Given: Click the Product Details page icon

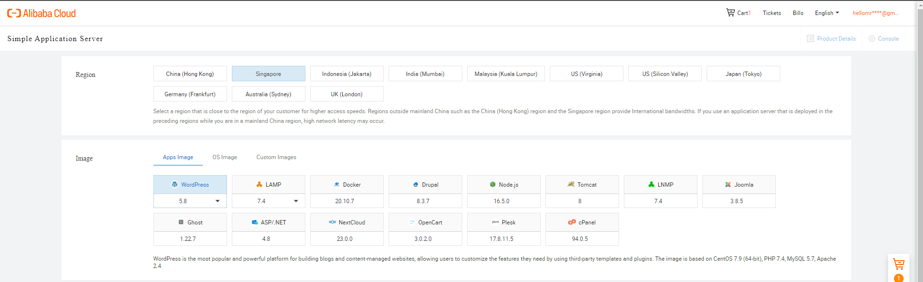Looking at the screenshot, I should pos(810,38).
